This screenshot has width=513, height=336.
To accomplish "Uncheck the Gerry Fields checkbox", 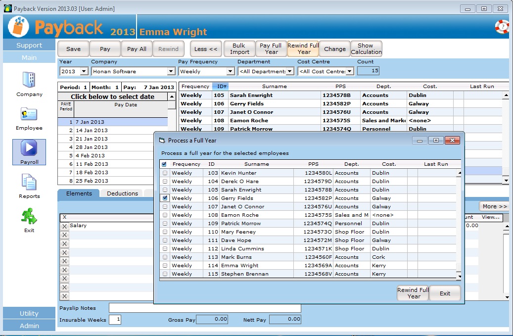I will (165, 198).
